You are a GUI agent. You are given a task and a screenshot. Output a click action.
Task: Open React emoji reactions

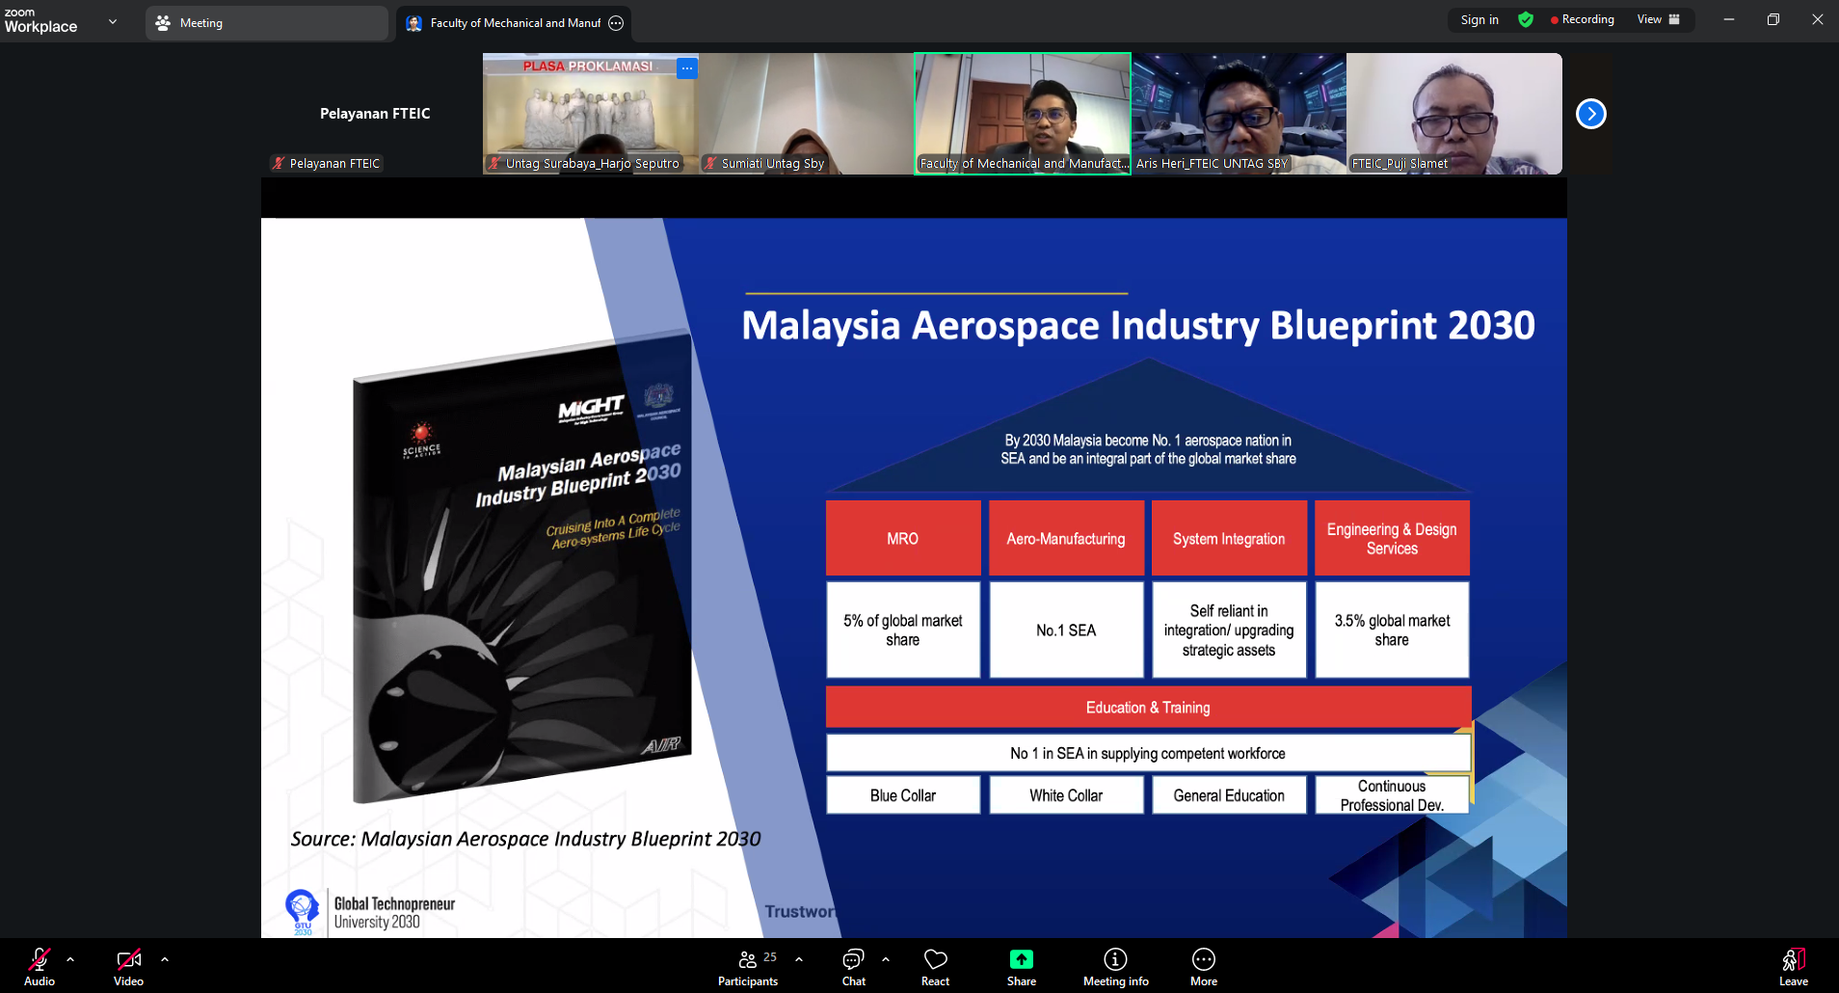[x=935, y=966]
